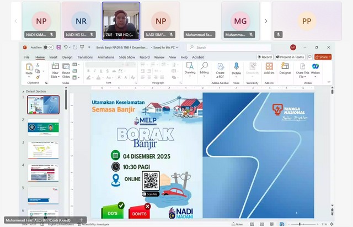Click the Paste clipboard icon

(29, 69)
